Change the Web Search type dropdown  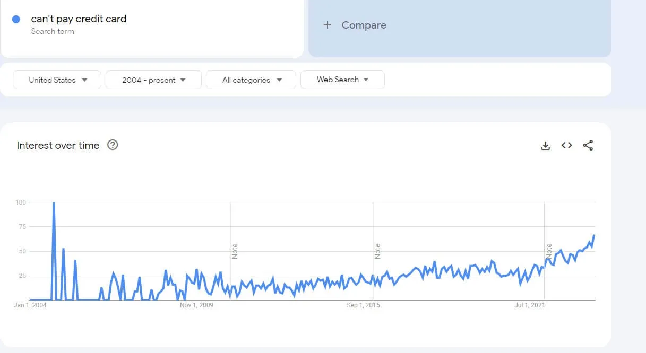pyautogui.click(x=342, y=80)
